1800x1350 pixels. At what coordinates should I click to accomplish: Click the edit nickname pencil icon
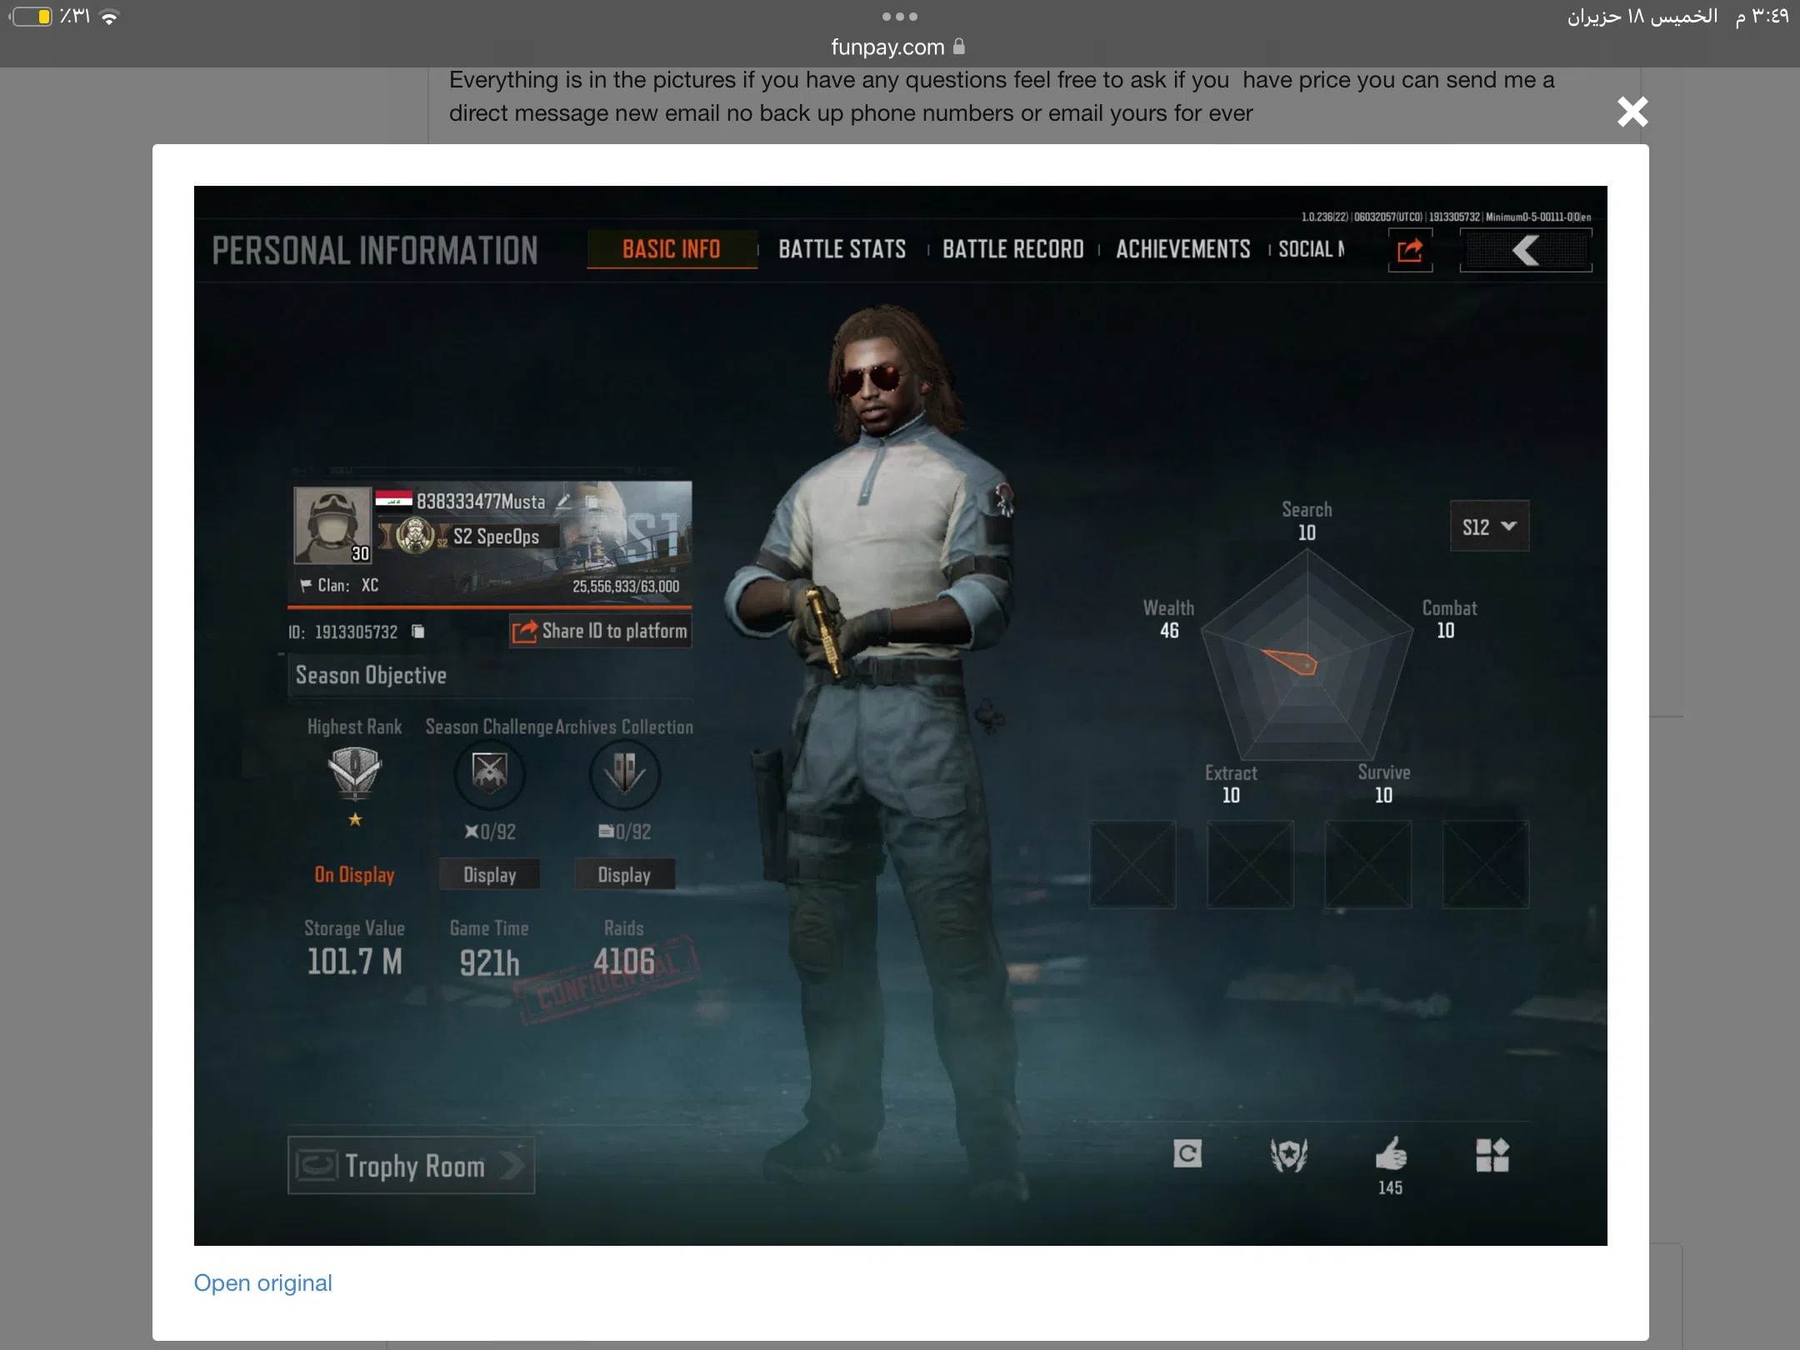pos(564,501)
